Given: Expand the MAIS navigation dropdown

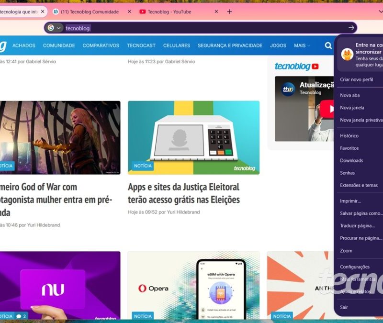Looking at the screenshot, I should click(302, 45).
